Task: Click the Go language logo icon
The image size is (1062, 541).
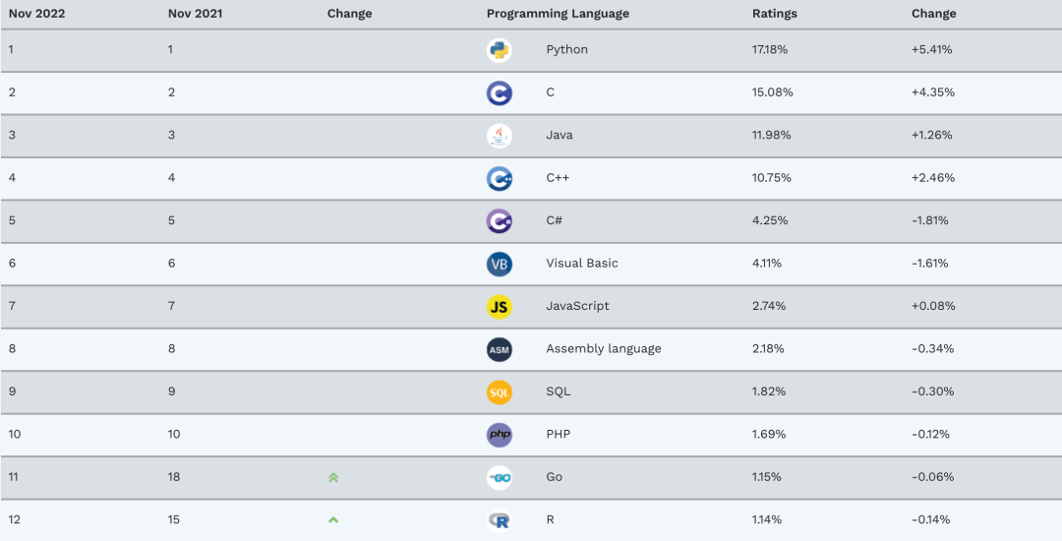Action: [499, 478]
